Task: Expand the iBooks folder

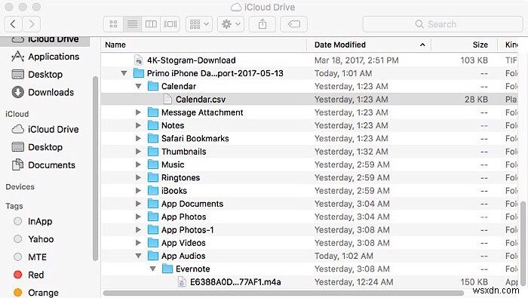Action: pyautogui.click(x=138, y=191)
